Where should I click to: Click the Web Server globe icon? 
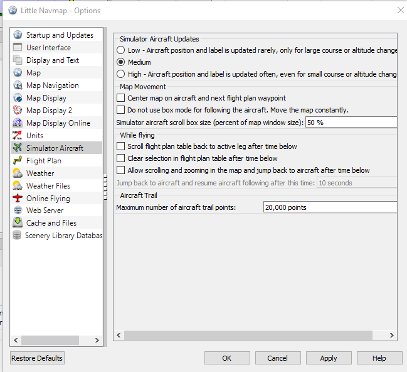[x=18, y=211]
